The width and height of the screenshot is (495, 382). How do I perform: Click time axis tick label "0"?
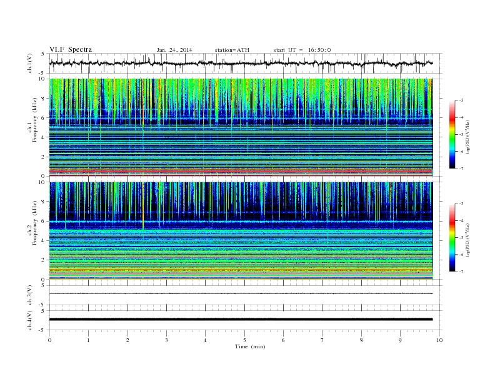tap(49, 340)
